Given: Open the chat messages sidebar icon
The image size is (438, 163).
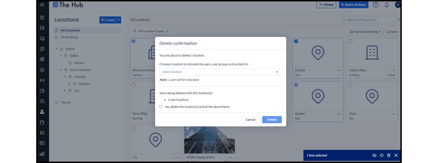Looking at the screenshot, I should click(42, 39).
